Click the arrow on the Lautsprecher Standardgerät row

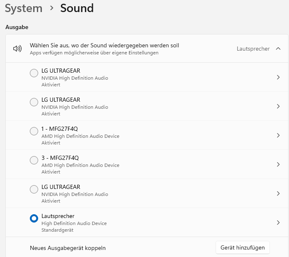coord(278,223)
